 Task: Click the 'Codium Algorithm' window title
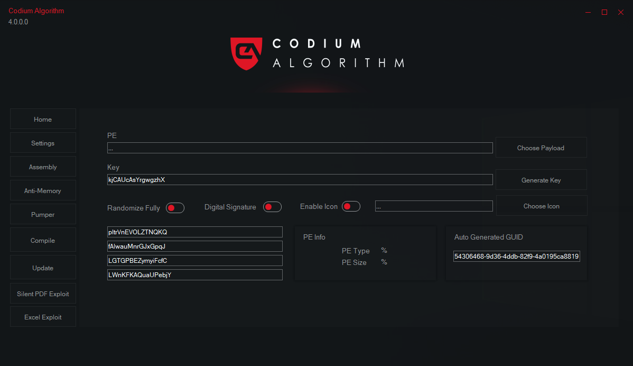coord(36,11)
